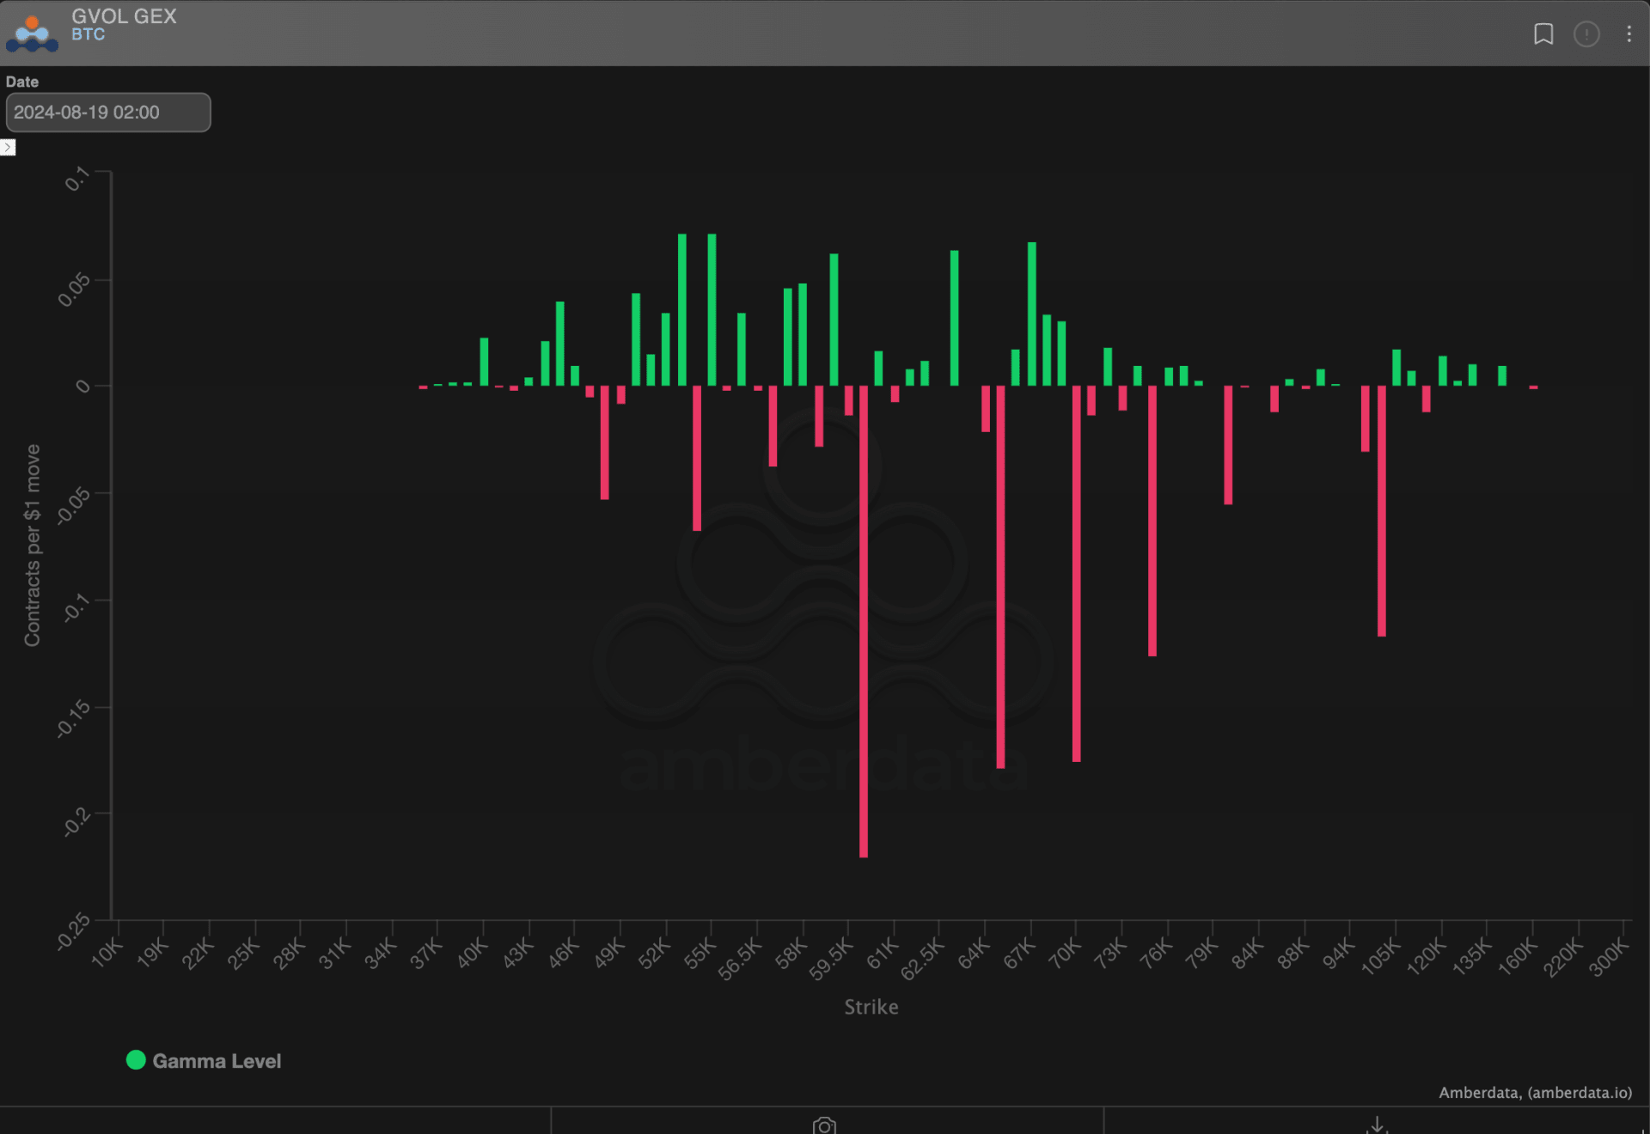Click the download arrow icon

point(1377,1125)
